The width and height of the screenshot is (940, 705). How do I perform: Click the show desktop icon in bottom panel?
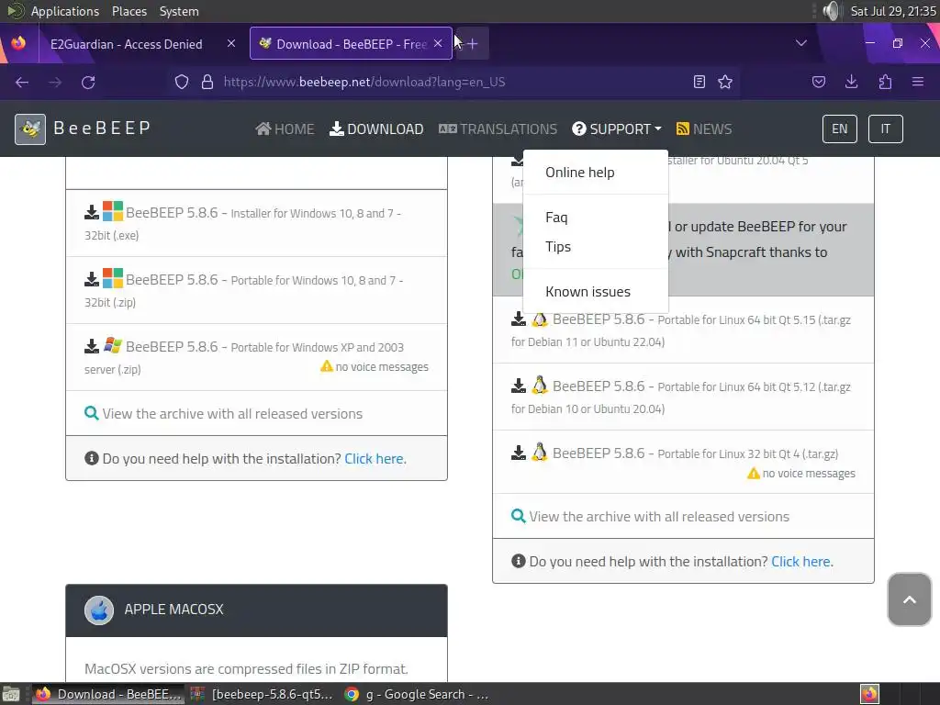click(11, 694)
